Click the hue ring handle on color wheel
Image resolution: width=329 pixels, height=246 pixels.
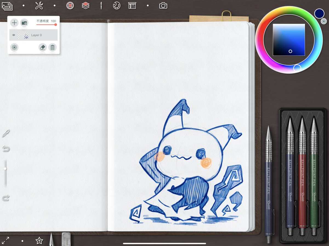tap(297, 68)
